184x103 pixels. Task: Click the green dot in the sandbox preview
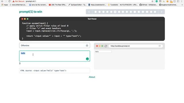click(x=102, y=46)
